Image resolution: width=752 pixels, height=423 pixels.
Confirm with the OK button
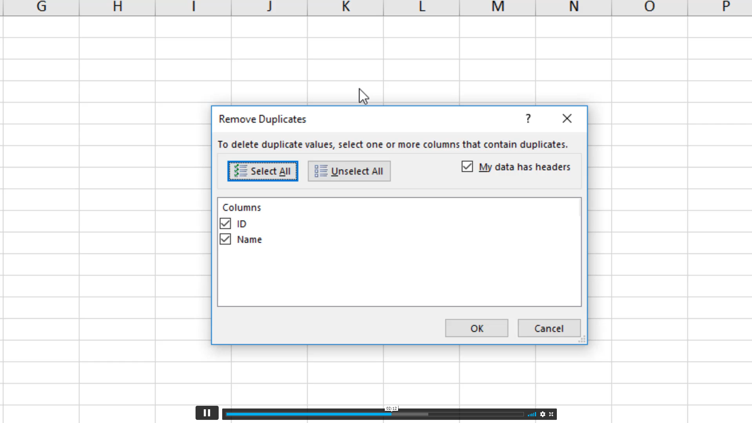coord(477,328)
